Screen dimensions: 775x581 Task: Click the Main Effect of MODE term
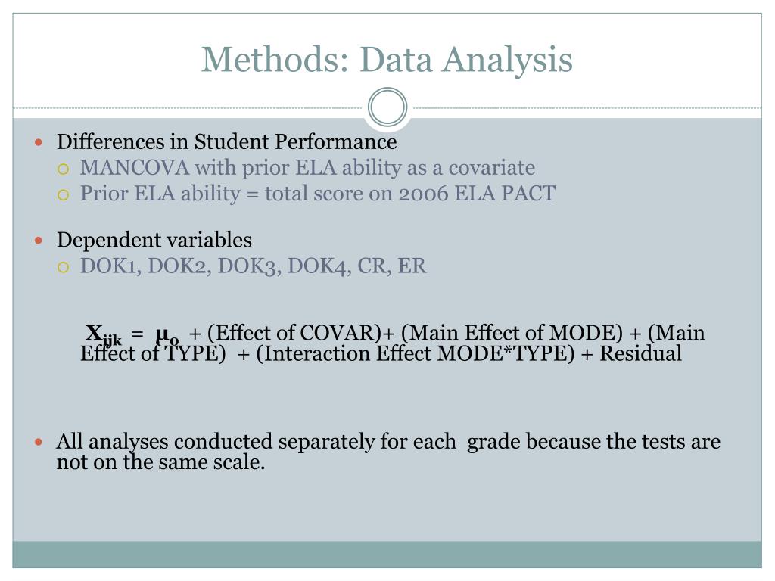503,334
